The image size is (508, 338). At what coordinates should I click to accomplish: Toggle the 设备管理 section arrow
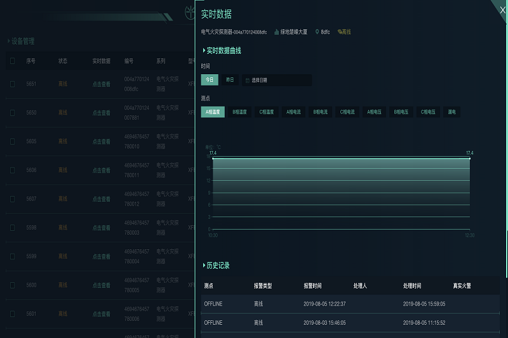click(x=8, y=41)
